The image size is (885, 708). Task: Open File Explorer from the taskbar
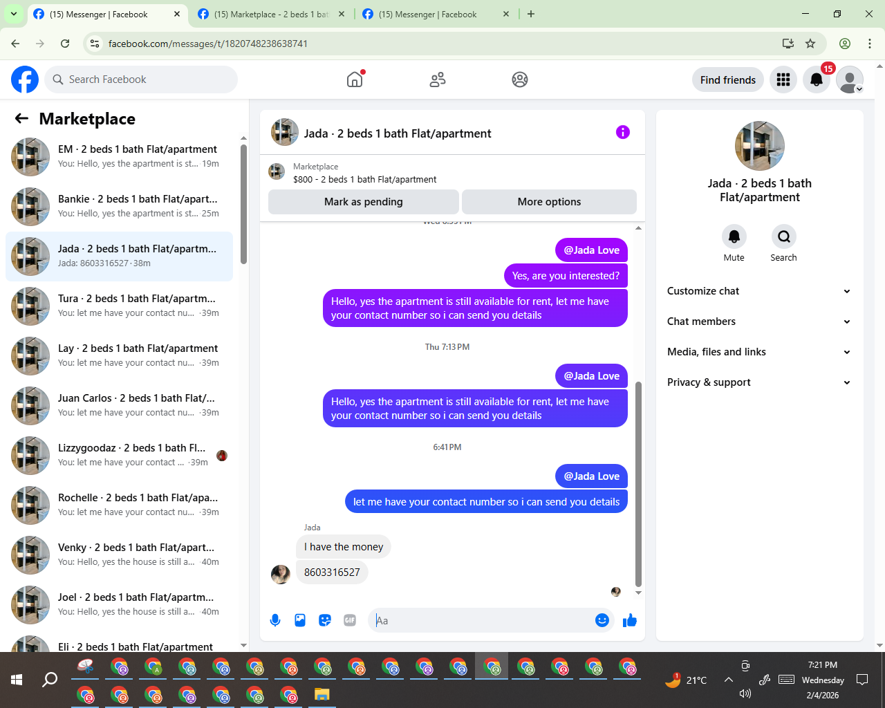(x=322, y=694)
